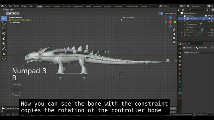Select the Rotate tool
214x120 pixels.
tap(4, 33)
